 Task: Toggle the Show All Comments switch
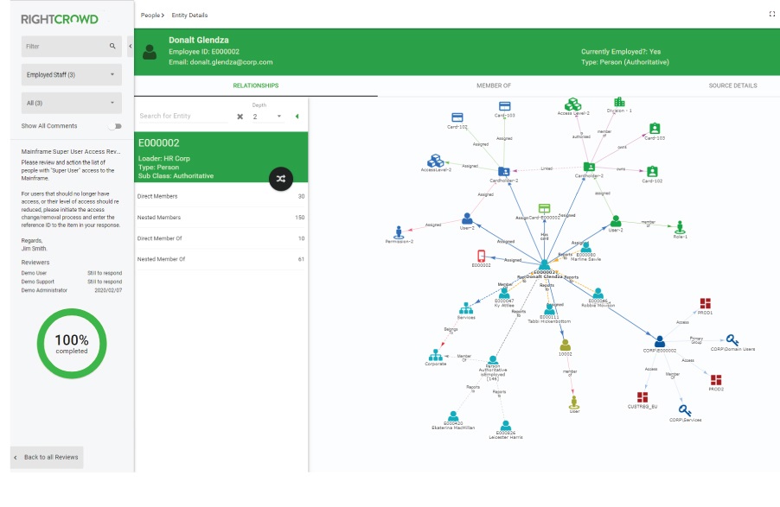(x=118, y=125)
